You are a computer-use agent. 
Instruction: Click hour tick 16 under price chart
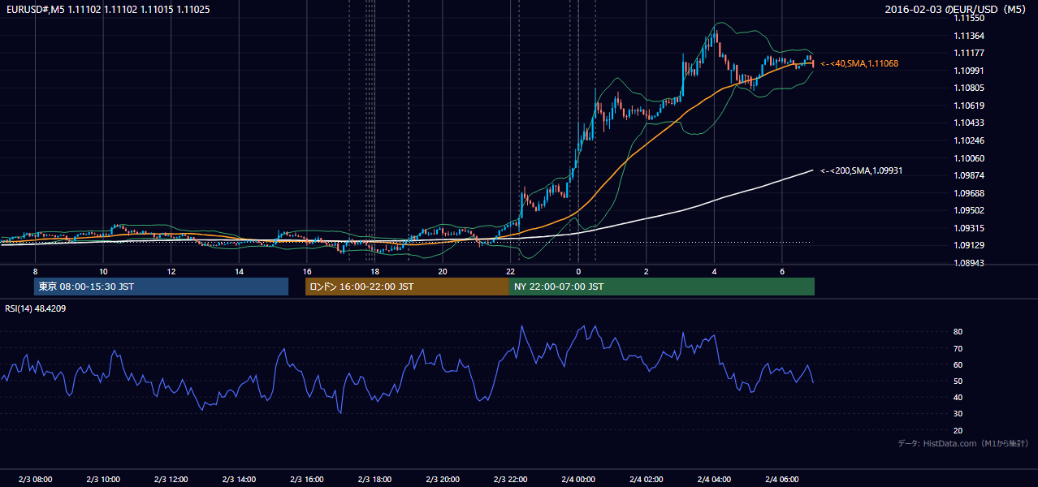pyautogui.click(x=306, y=271)
